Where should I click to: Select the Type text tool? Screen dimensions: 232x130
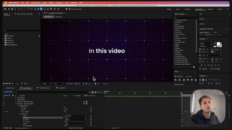click(41, 9)
